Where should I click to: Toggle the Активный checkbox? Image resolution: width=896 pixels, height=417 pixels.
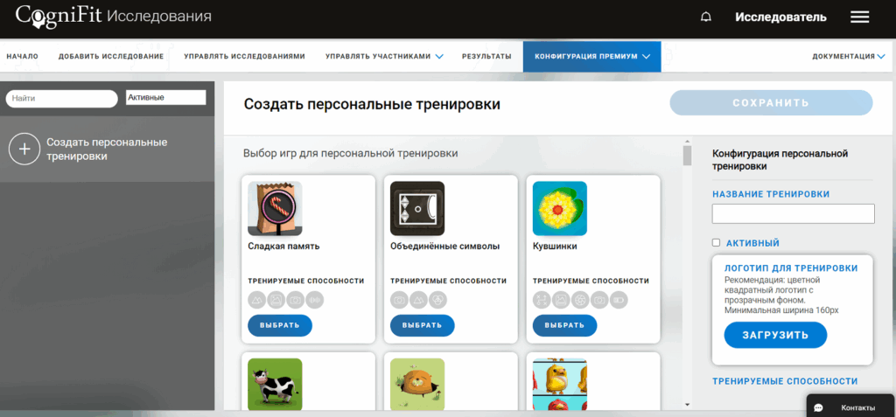pos(716,243)
